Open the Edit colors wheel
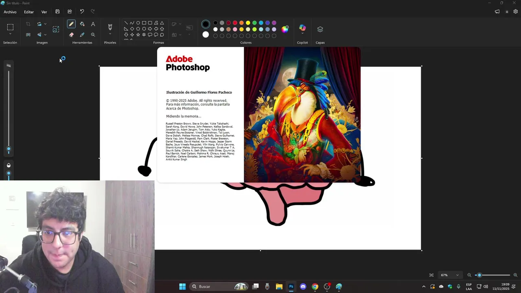This screenshot has width=521, height=293. click(x=285, y=29)
